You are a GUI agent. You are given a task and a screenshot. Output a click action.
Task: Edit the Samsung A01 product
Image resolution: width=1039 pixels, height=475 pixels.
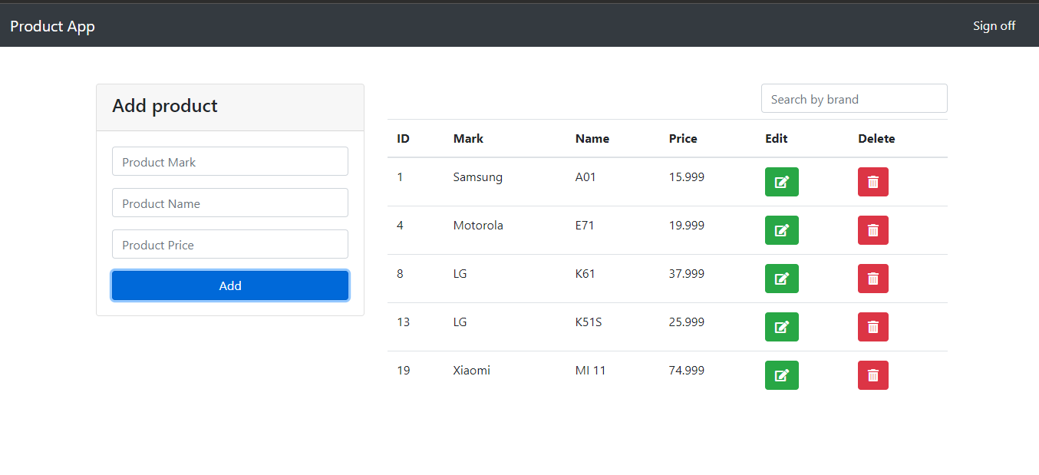tap(781, 182)
